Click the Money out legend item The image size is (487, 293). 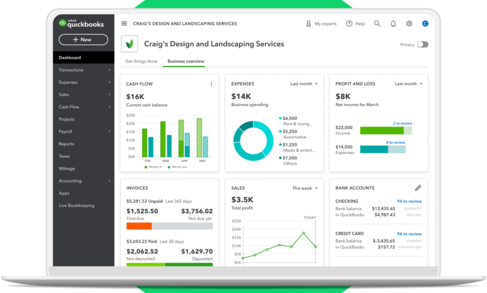[x=177, y=167]
